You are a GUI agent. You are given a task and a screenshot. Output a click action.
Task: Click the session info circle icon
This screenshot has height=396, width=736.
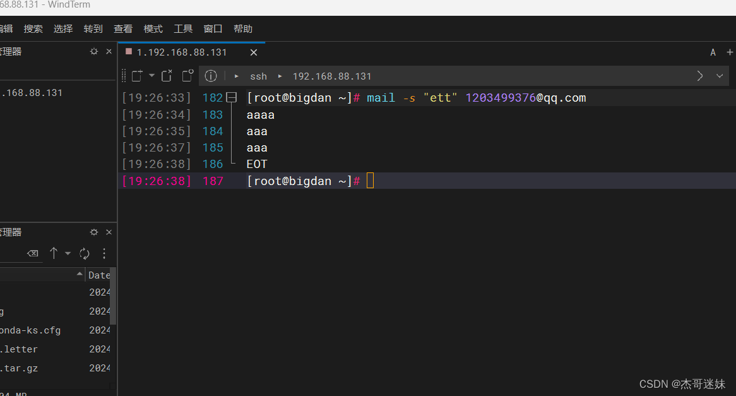210,76
